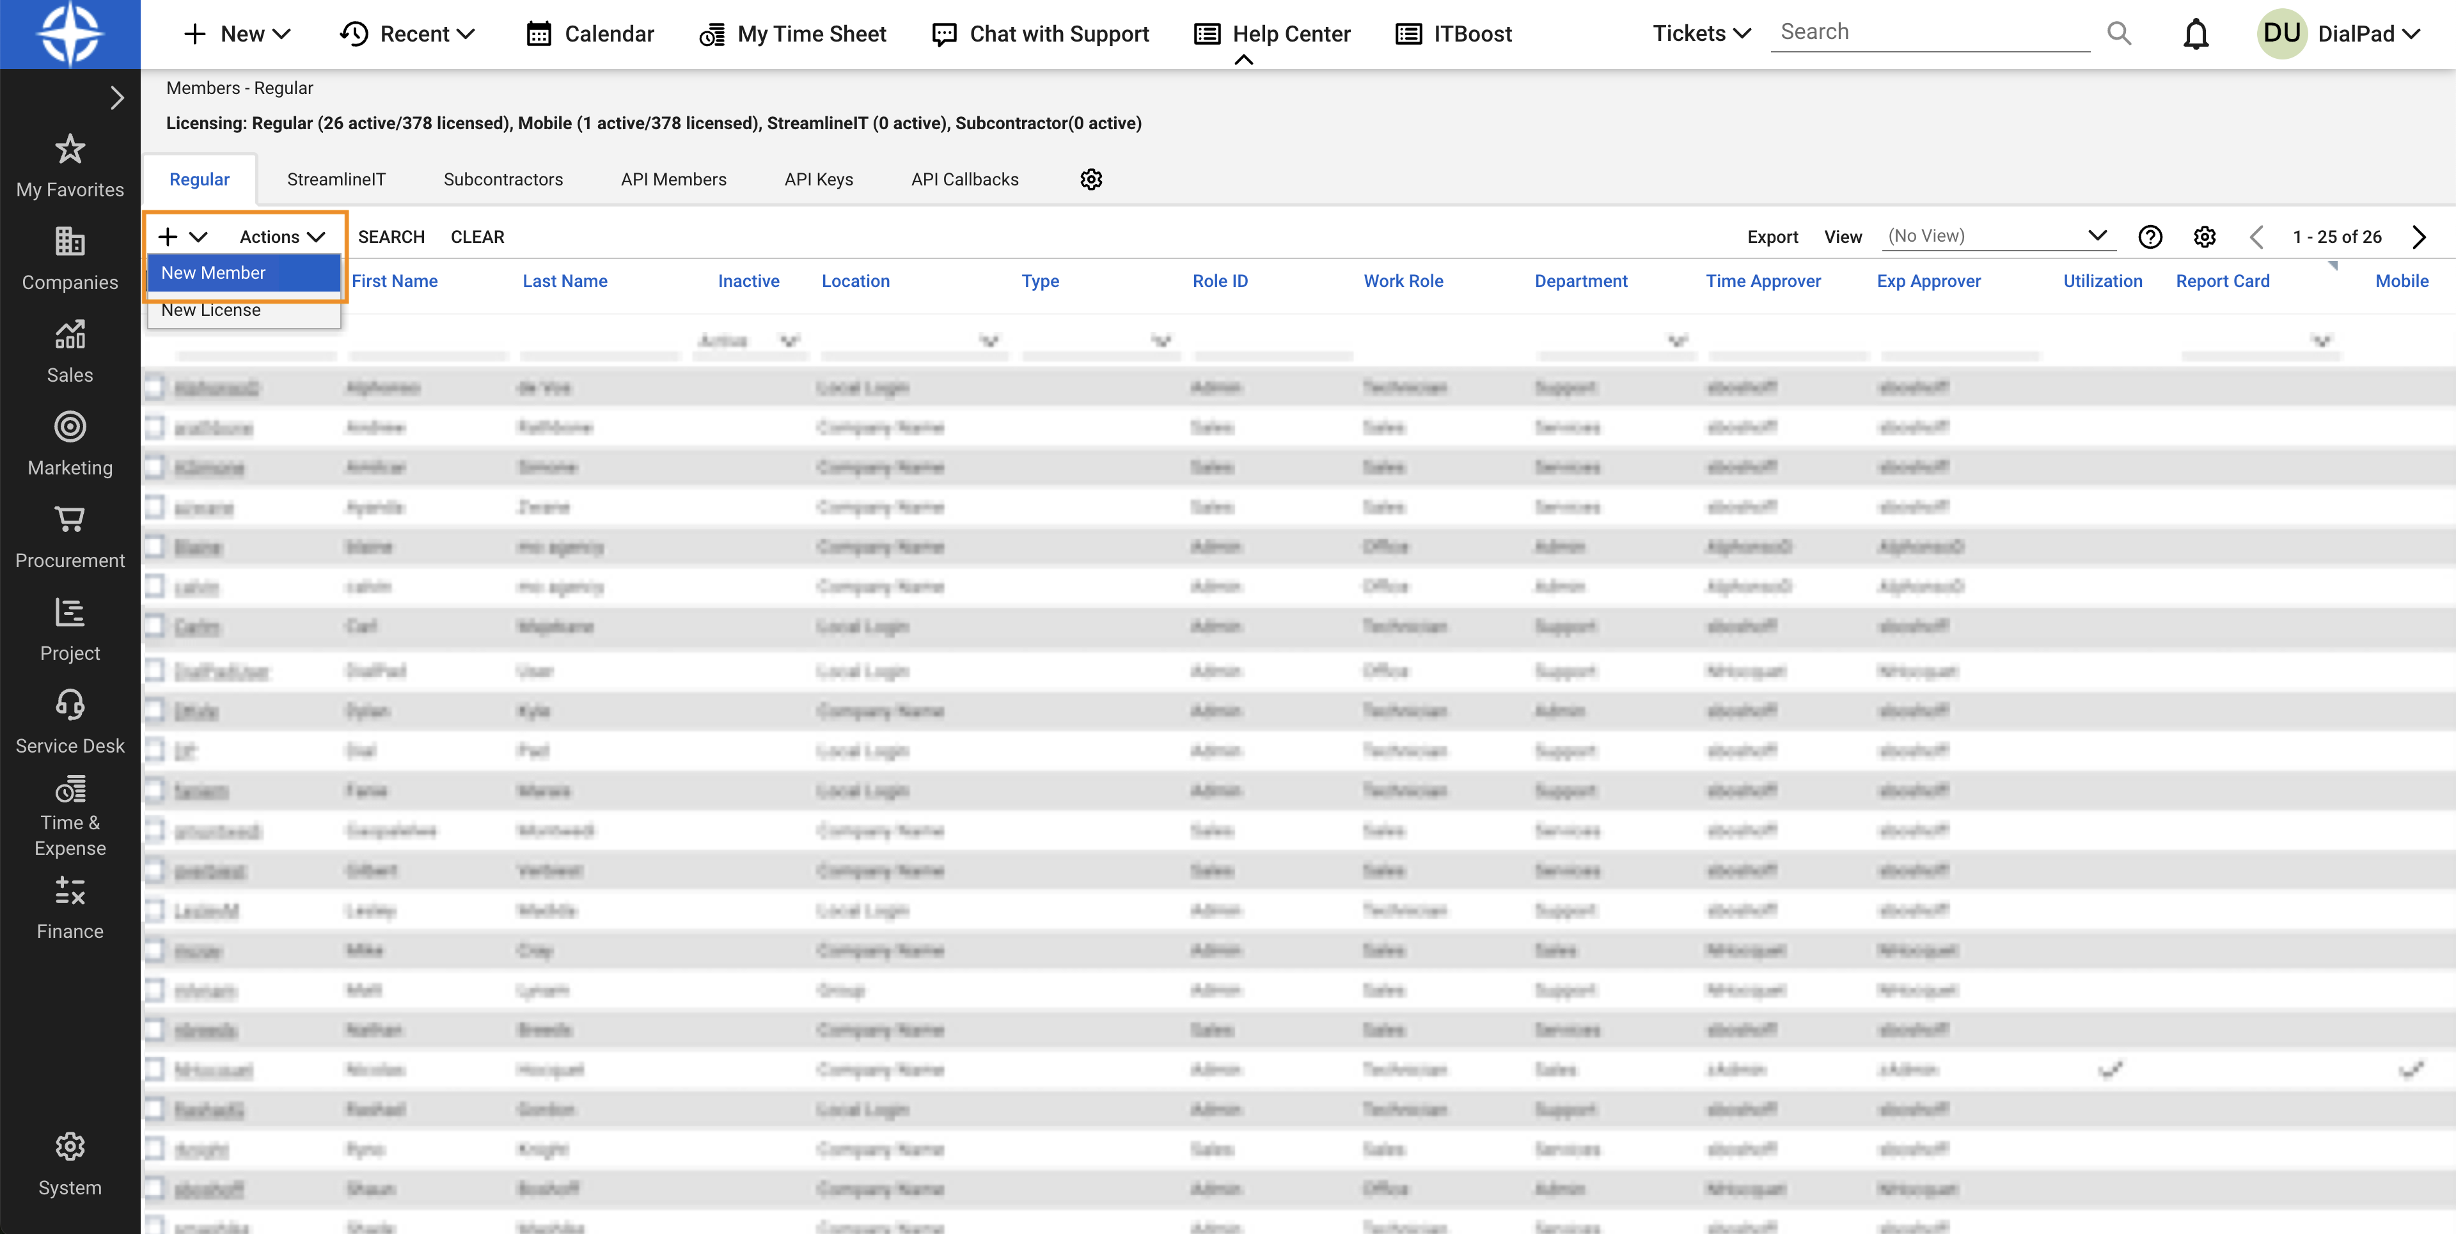Open the Procurement cart icon

click(x=70, y=519)
